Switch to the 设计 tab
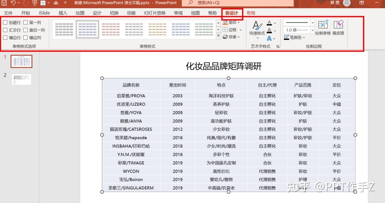Image resolution: width=385 pixels, height=203 pixels. pos(97,13)
